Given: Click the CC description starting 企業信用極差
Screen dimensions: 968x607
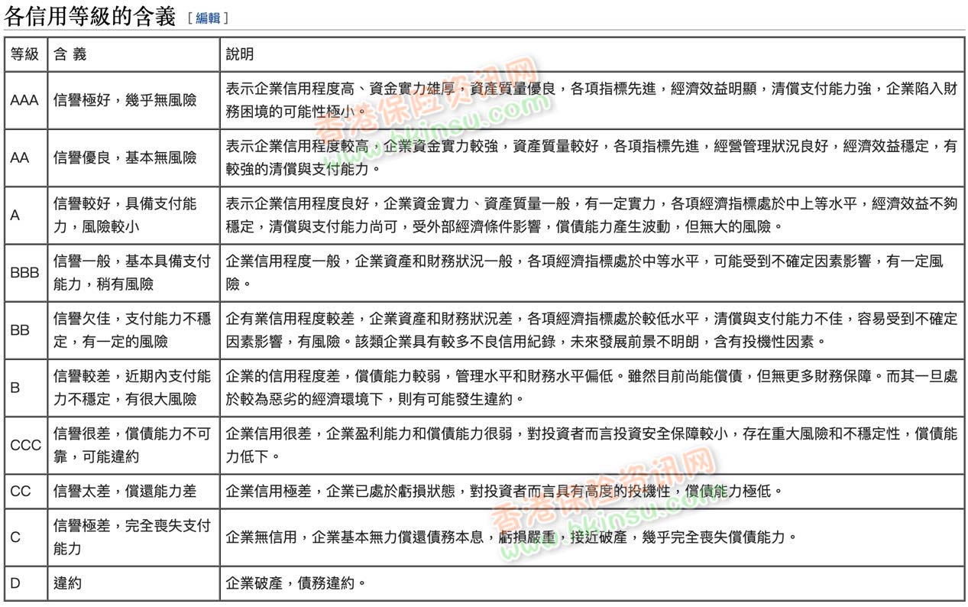Looking at the screenshot, I should [x=591, y=491].
